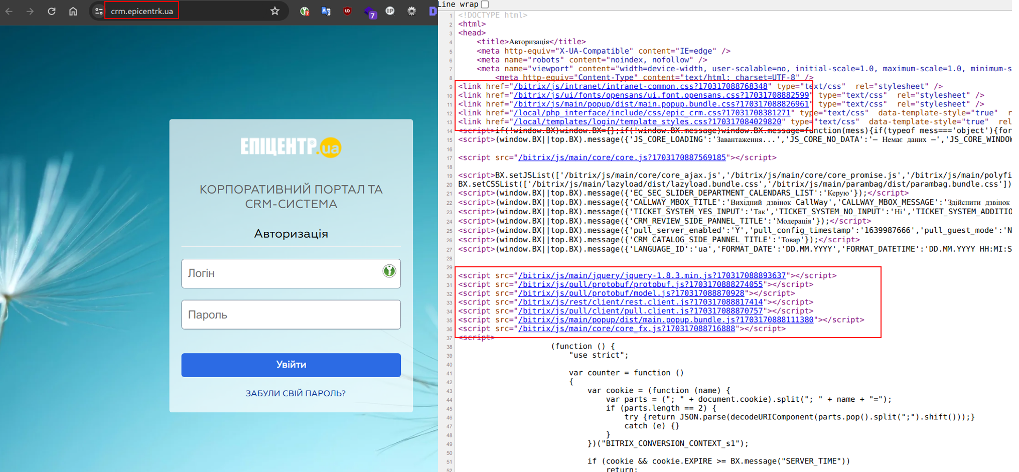Click the meta name="robots" source line

coord(592,60)
